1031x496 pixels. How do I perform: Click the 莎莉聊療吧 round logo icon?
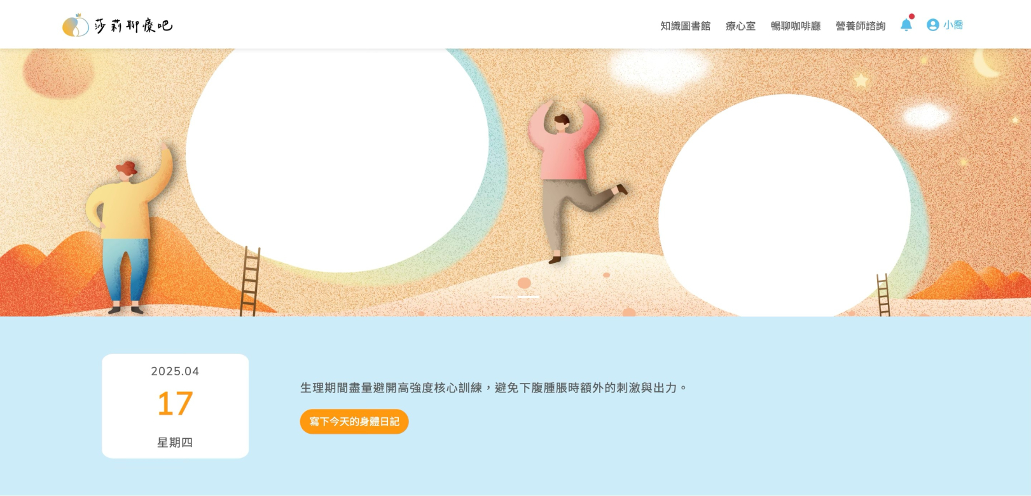point(75,25)
